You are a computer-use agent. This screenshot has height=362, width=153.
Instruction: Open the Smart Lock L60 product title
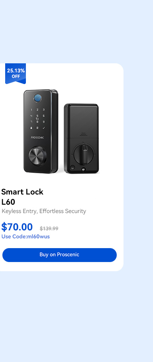click(22, 197)
